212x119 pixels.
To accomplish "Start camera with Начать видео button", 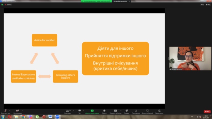I will [18, 111].
